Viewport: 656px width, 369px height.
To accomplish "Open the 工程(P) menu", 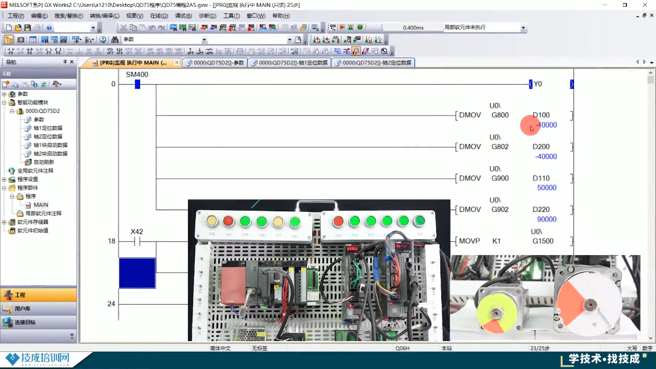I will pos(16,16).
